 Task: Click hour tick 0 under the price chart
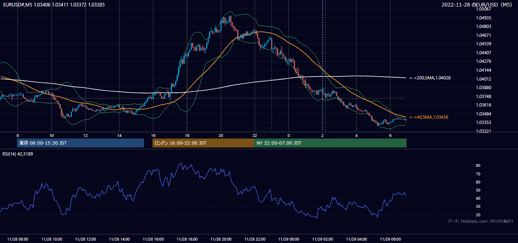point(289,135)
